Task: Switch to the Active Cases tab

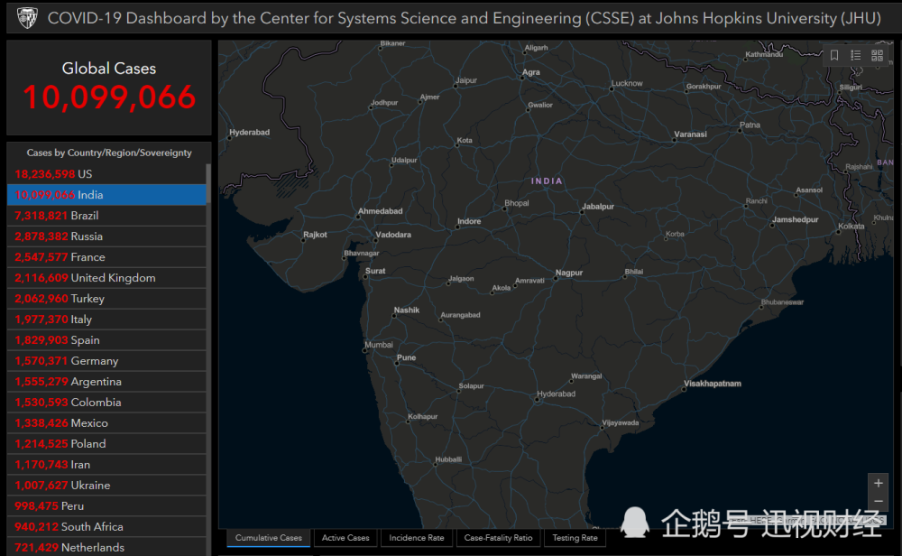Action: tap(345, 538)
